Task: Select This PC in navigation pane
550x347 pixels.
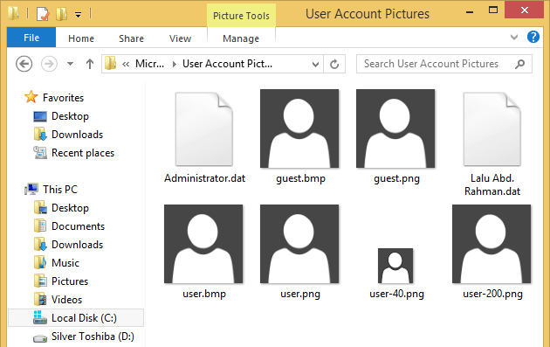Action: pyautogui.click(x=60, y=190)
